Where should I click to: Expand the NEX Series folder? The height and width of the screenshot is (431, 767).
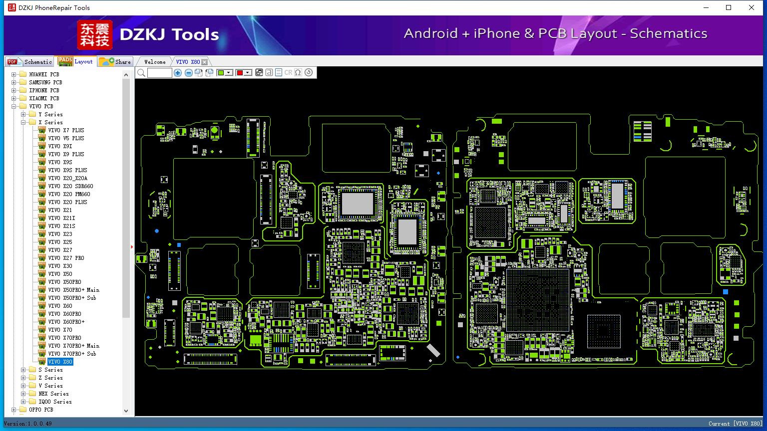click(x=23, y=394)
